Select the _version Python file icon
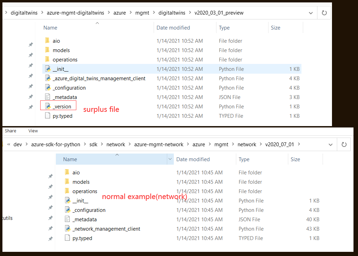This screenshot has width=358, height=256. click(48, 106)
